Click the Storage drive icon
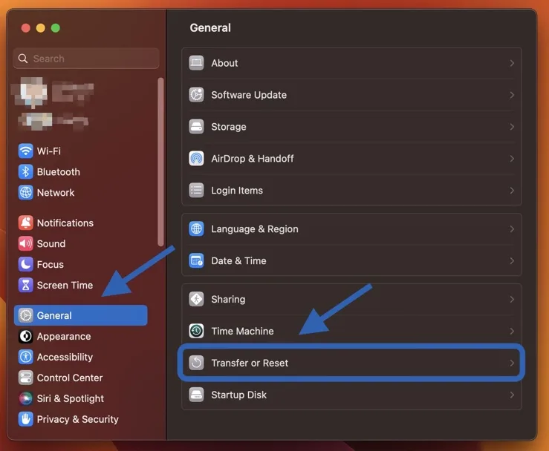549x451 pixels. [x=196, y=127]
